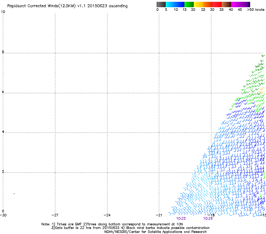This screenshot has height=234, width=266.
Task: Click the '2' latitude axis label
Action: tap(3, 171)
